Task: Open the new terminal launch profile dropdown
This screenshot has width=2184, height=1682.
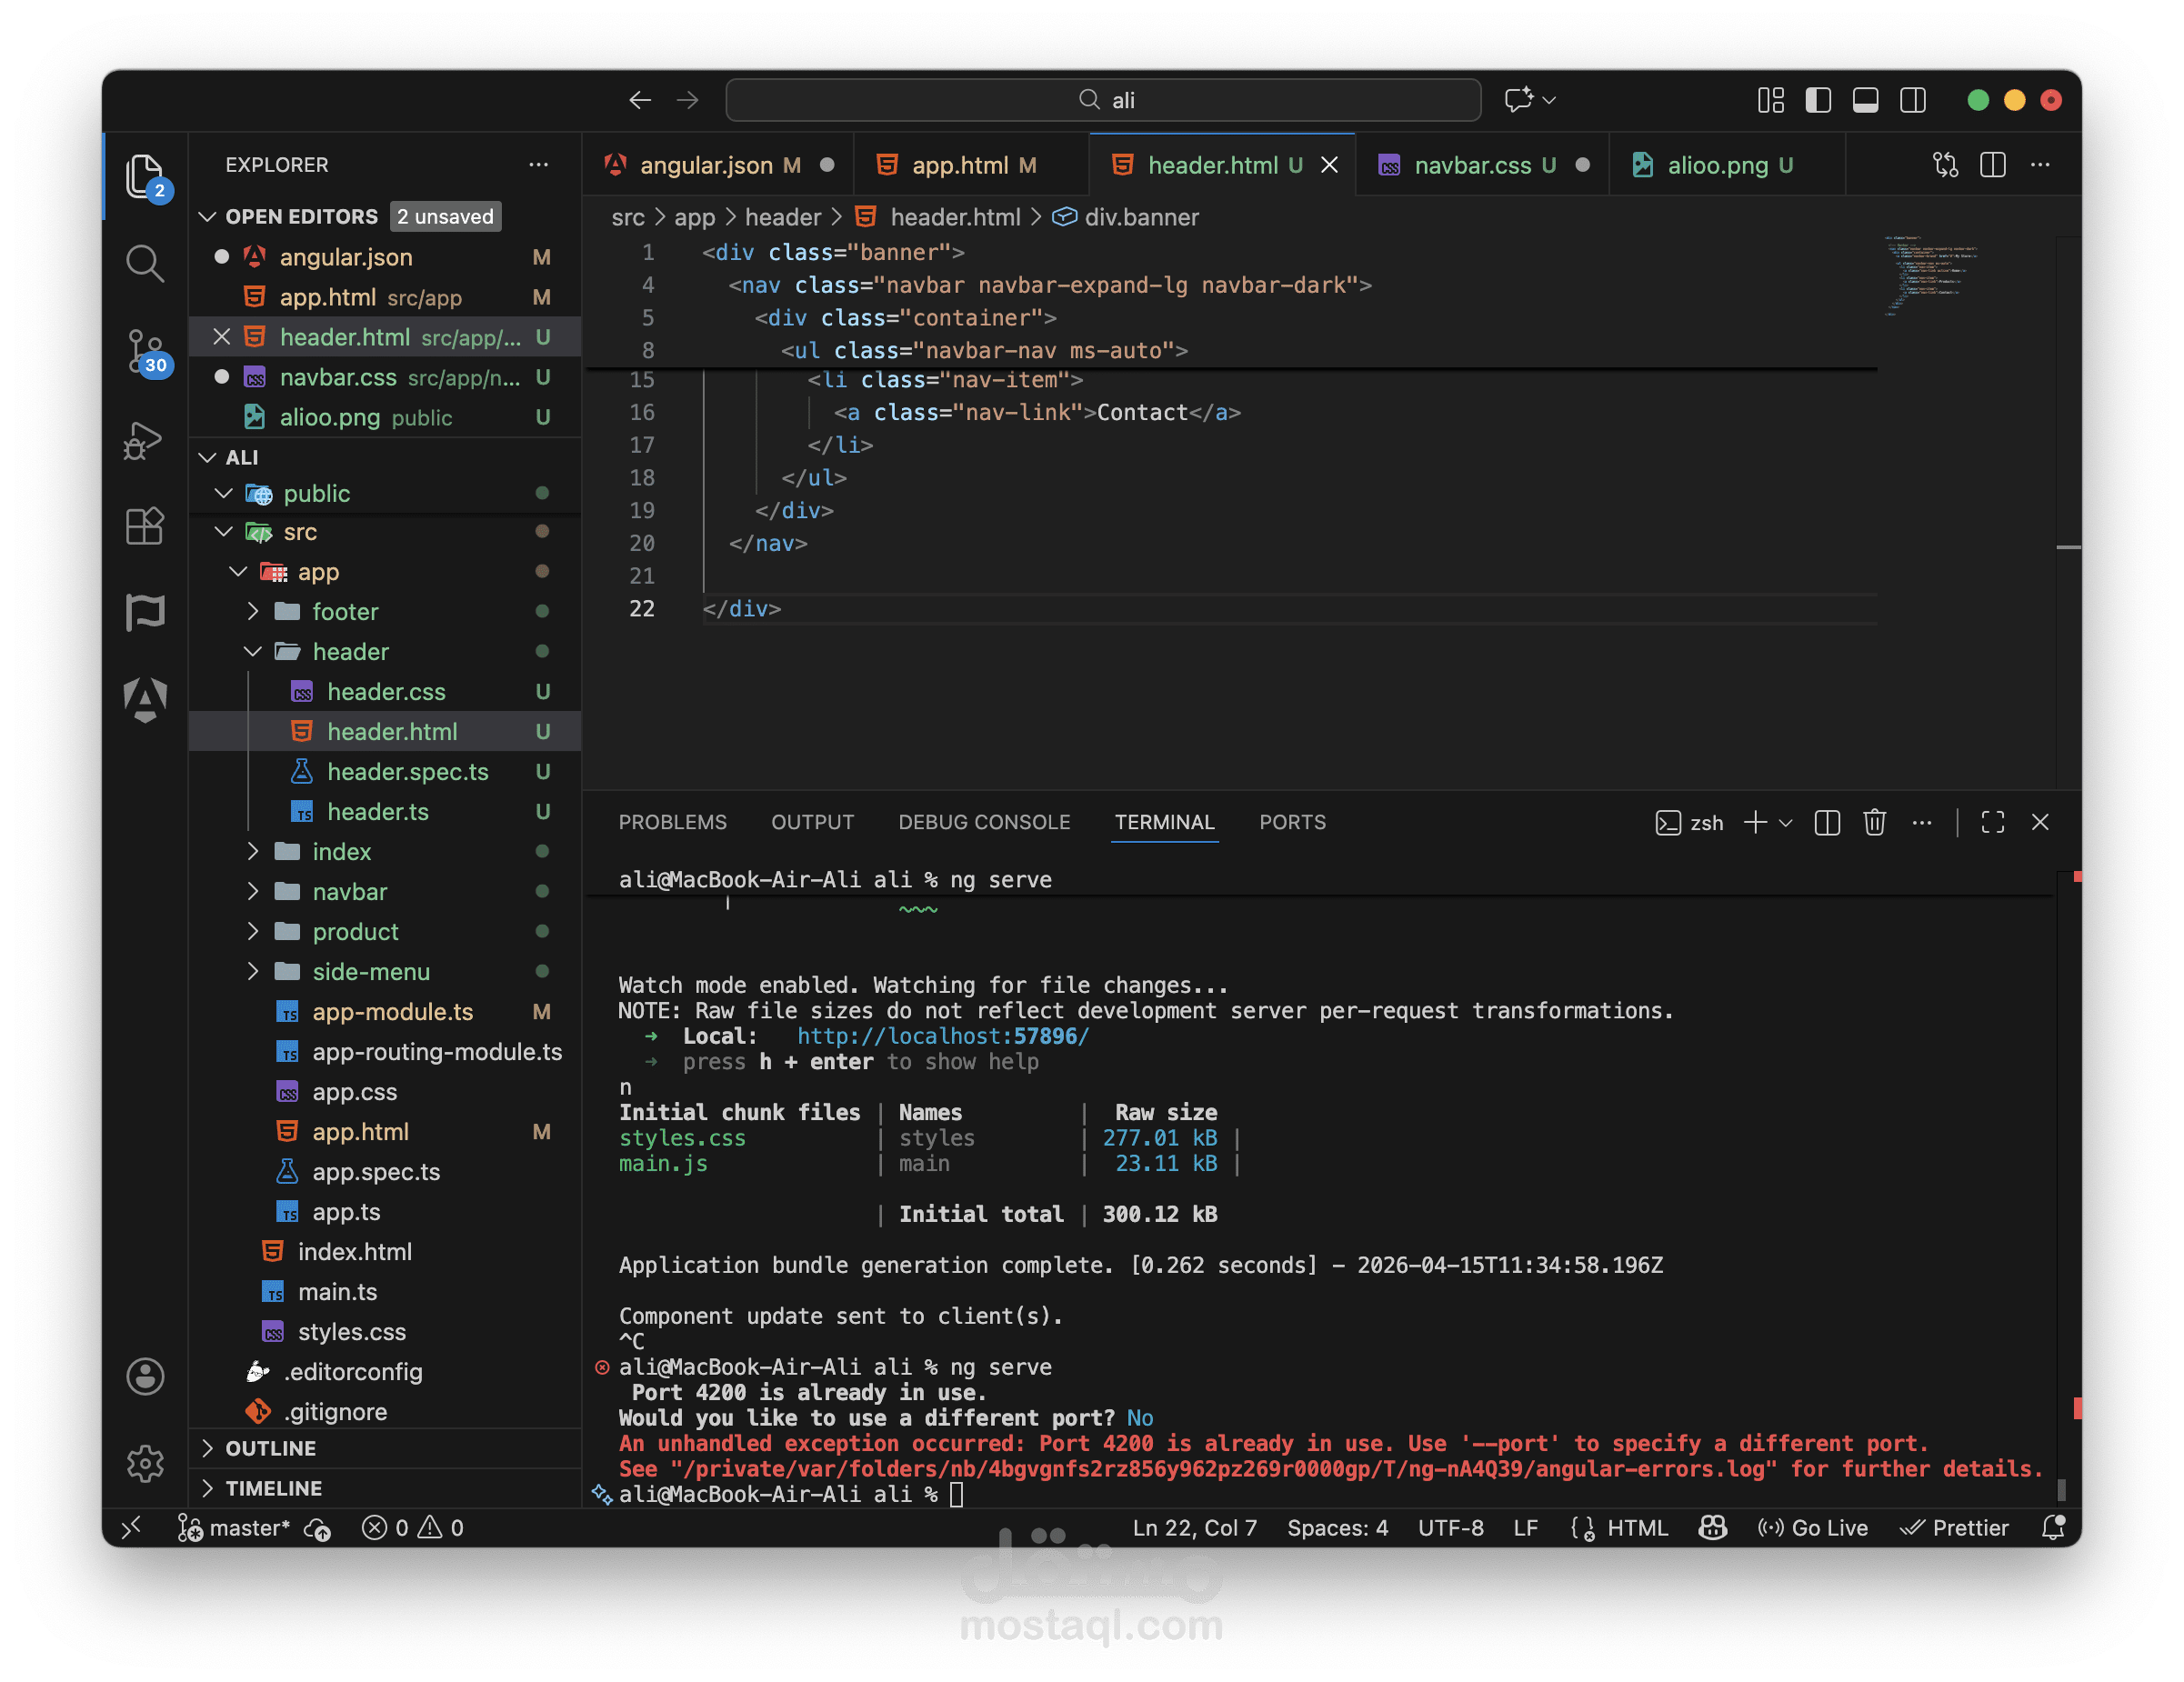Action: pos(1786,822)
